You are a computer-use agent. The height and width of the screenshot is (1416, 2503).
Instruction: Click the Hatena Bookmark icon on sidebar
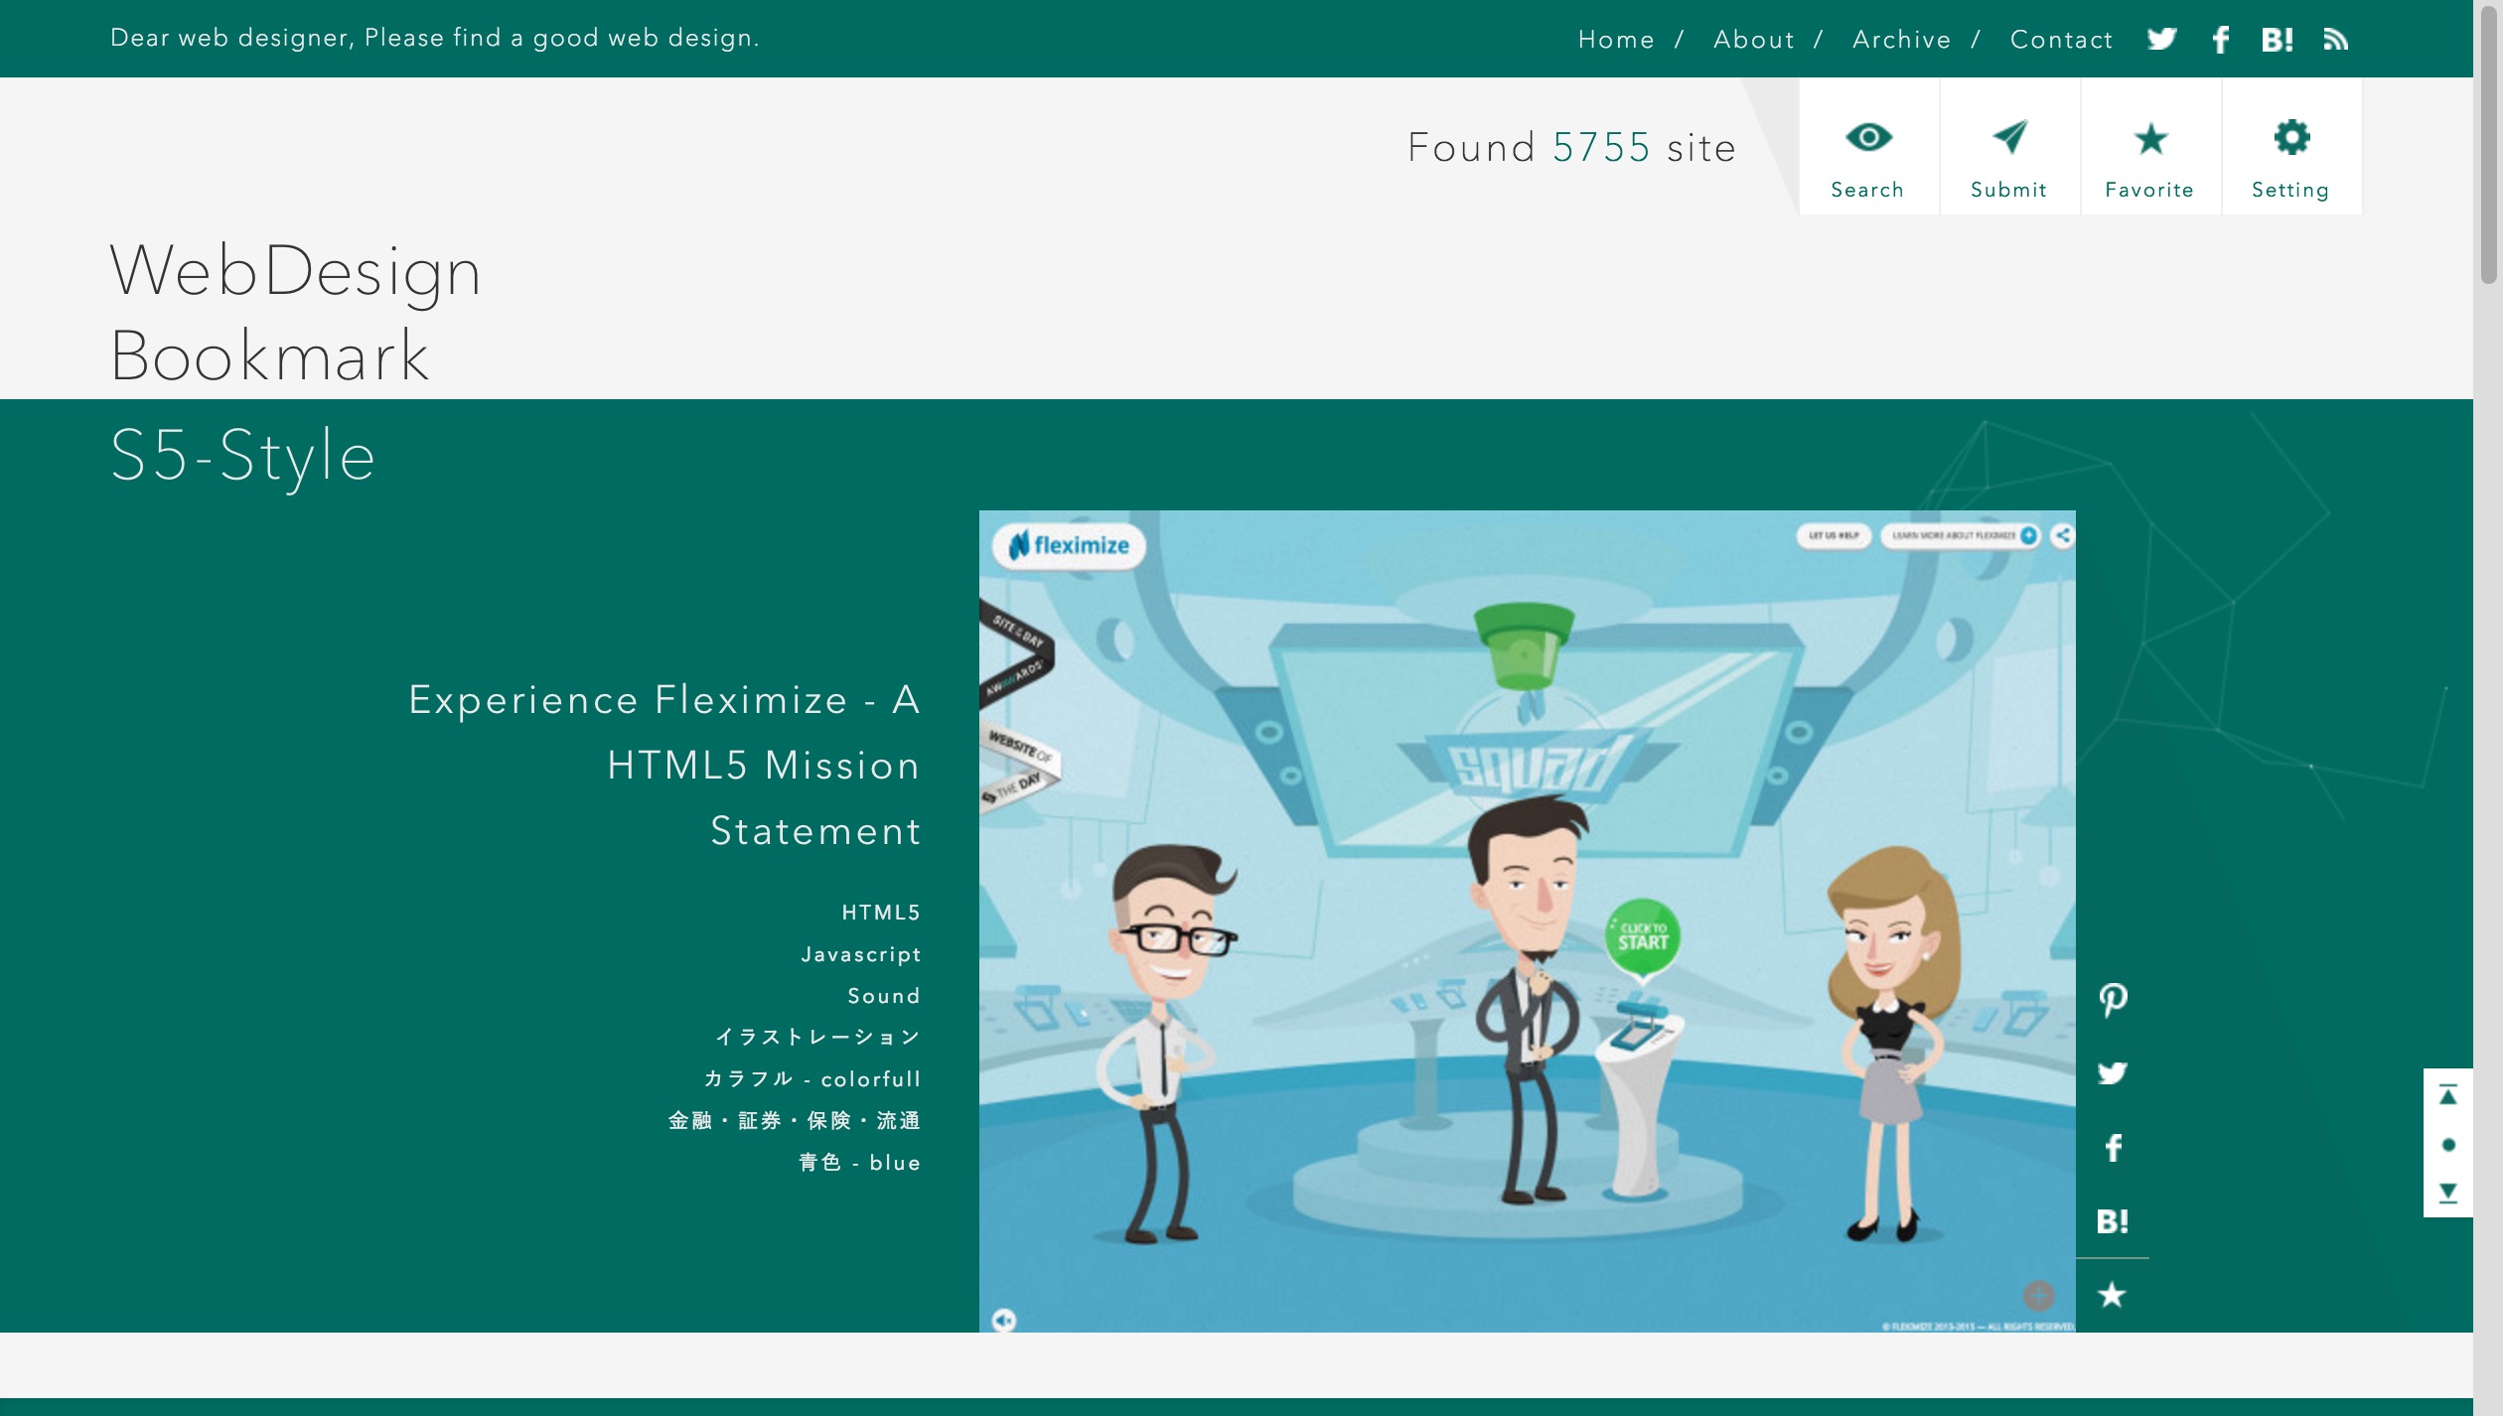(2113, 1221)
